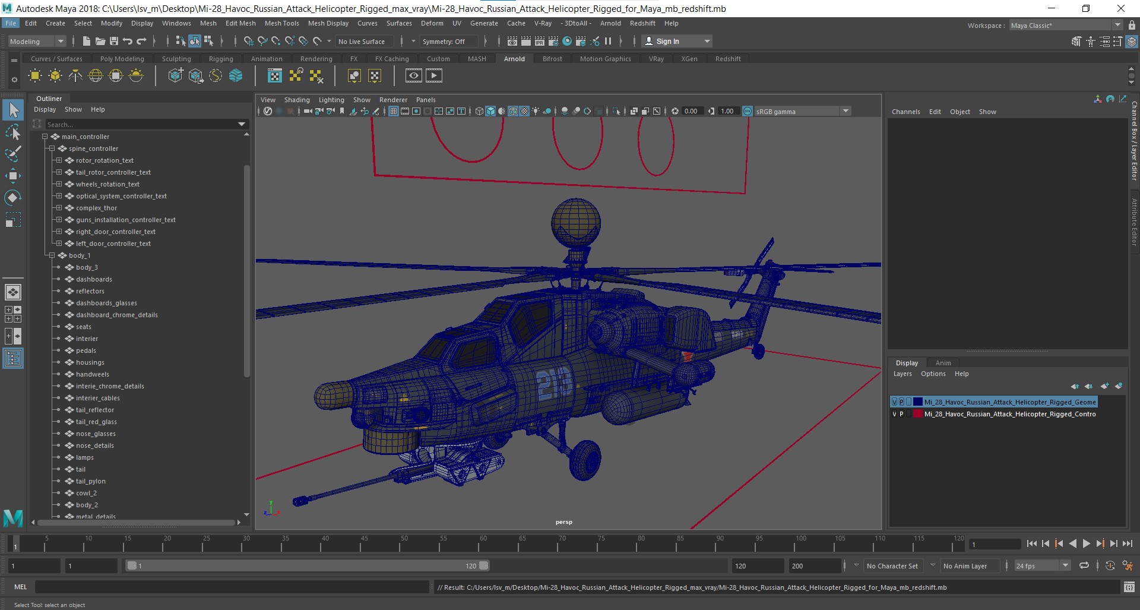Toggle viewport textured display button

coord(524,111)
